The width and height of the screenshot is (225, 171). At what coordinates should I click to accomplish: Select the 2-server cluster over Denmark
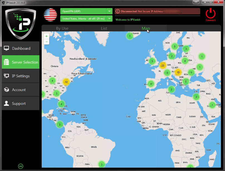pos(172,56)
